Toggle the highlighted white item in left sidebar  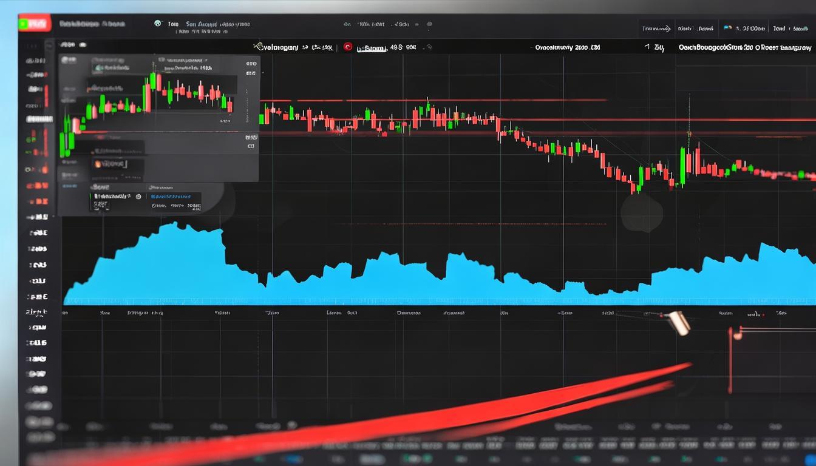coord(39,120)
